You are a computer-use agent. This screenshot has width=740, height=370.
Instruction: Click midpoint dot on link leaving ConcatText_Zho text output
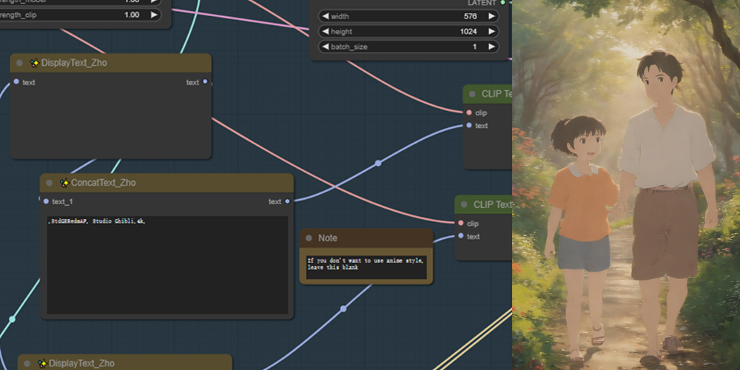point(378,164)
